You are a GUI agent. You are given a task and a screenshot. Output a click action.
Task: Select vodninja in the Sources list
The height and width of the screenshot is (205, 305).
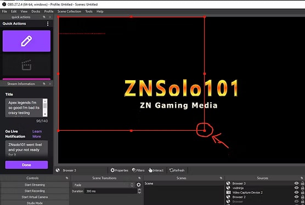(x=238, y=188)
